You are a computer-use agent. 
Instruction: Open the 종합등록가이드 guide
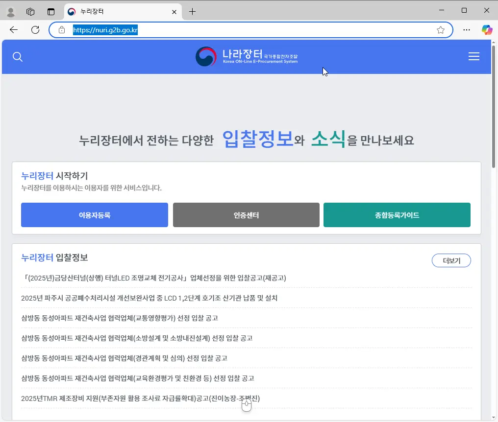(x=397, y=214)
